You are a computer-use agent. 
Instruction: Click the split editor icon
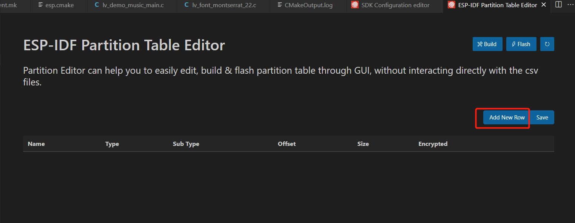pos(558,5)
